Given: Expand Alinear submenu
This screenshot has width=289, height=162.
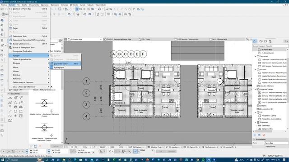Looking at the screenshot, I should [x=29, y=71].
